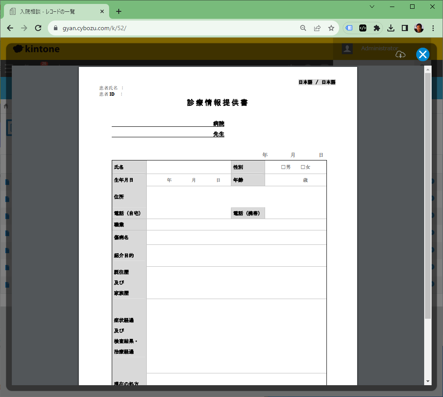The width and height of the screenshot is (443, 397).
Task: Click the kintone logo
Action: (x=36, y=49)
